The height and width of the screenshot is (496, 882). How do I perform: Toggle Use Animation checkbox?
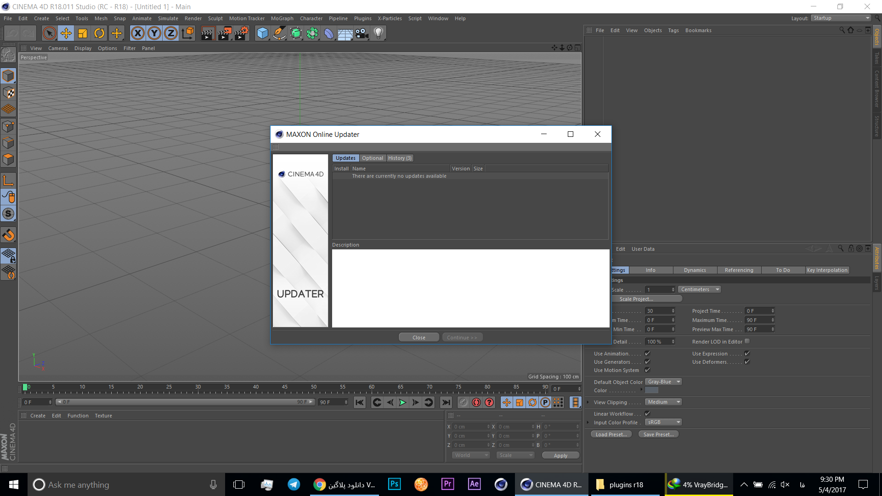647,353
